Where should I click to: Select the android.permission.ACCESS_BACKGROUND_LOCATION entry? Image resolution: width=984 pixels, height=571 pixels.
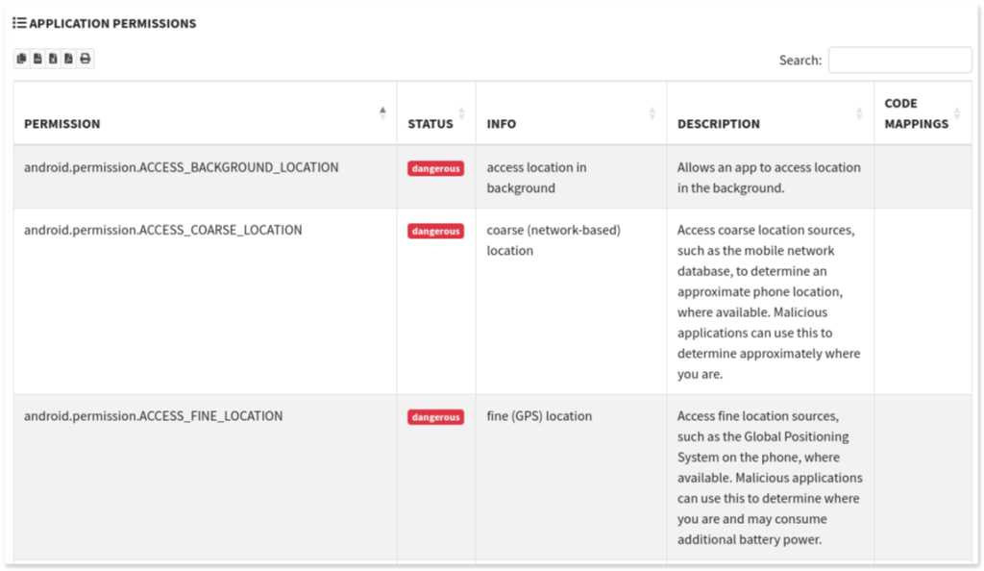click(x=181, y=167)
